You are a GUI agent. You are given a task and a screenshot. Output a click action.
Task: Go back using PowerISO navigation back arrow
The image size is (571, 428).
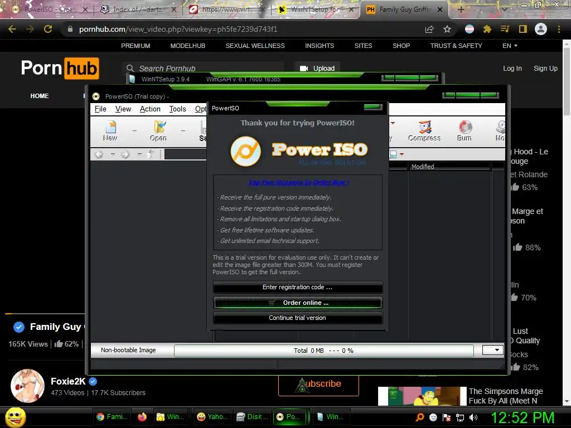click(x=99, y=154)
